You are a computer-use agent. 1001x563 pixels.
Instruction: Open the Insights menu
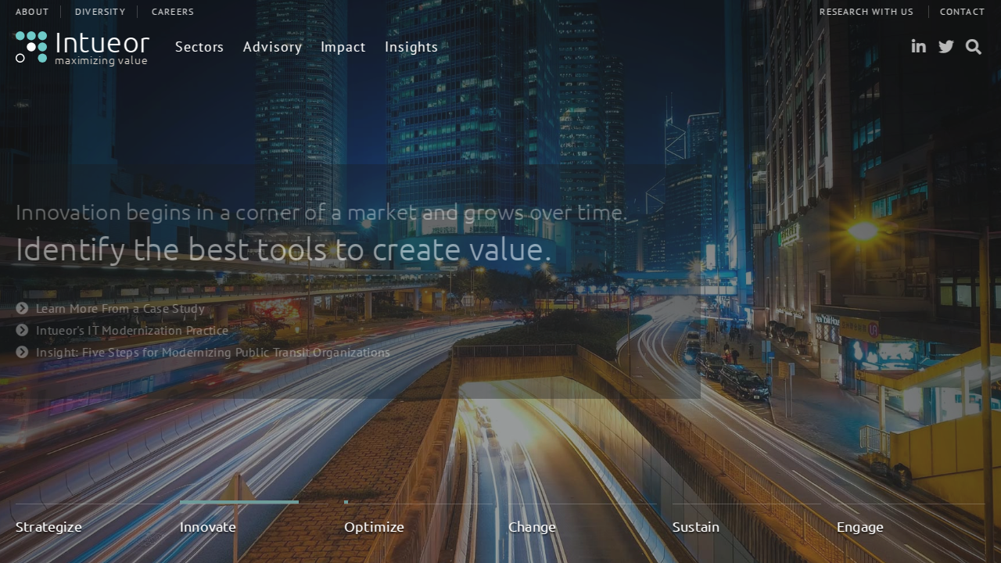point(411,47)
